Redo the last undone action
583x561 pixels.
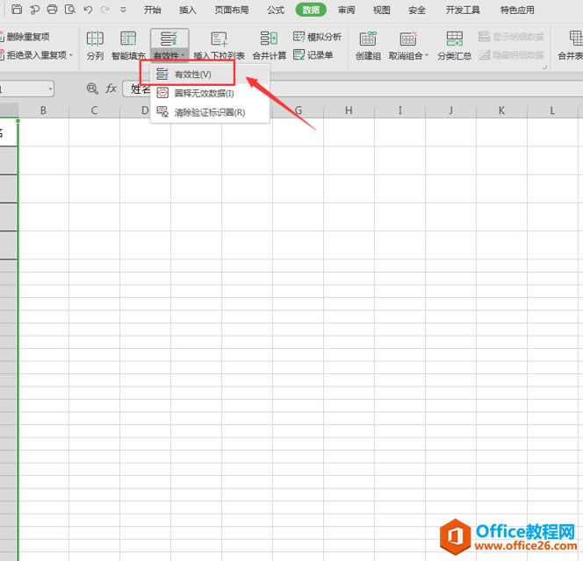coord(104,10)
